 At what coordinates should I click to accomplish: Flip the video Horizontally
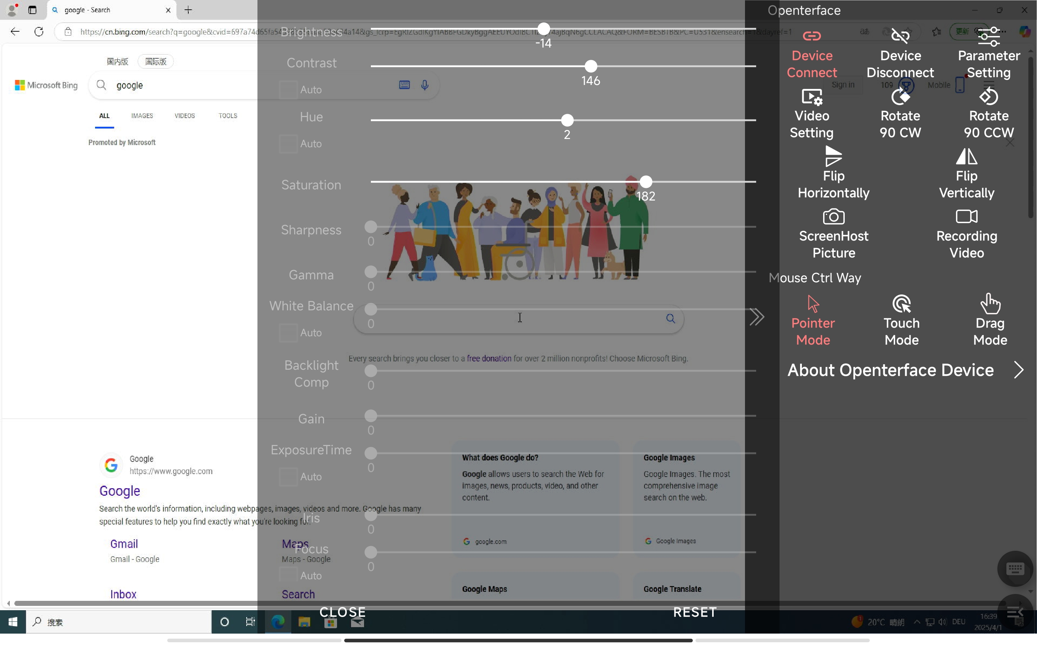click(834, 157)
